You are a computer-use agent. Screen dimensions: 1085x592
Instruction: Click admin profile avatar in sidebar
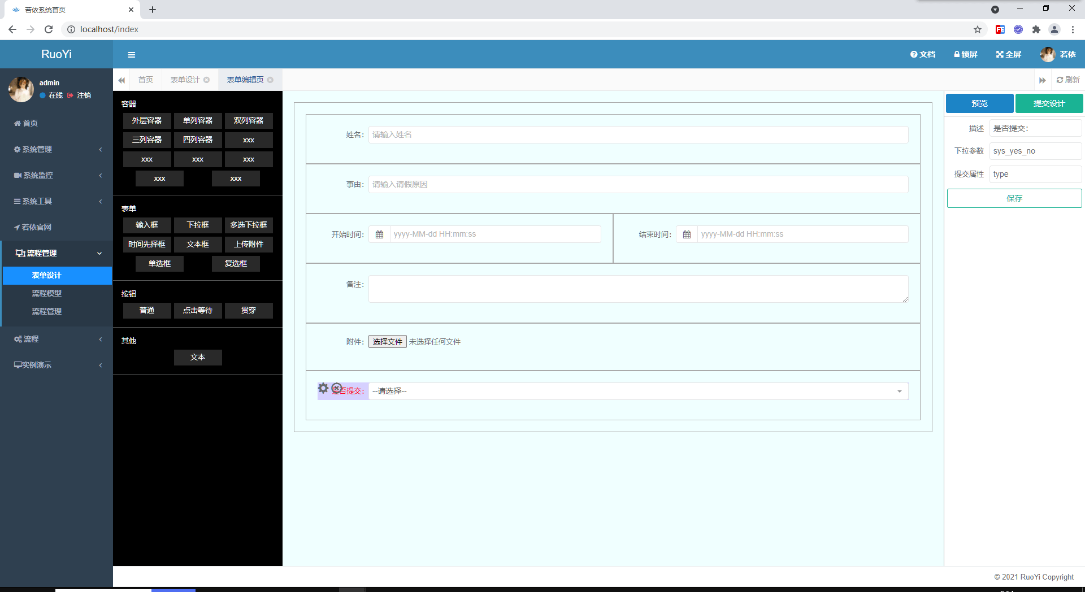point(21,89)
